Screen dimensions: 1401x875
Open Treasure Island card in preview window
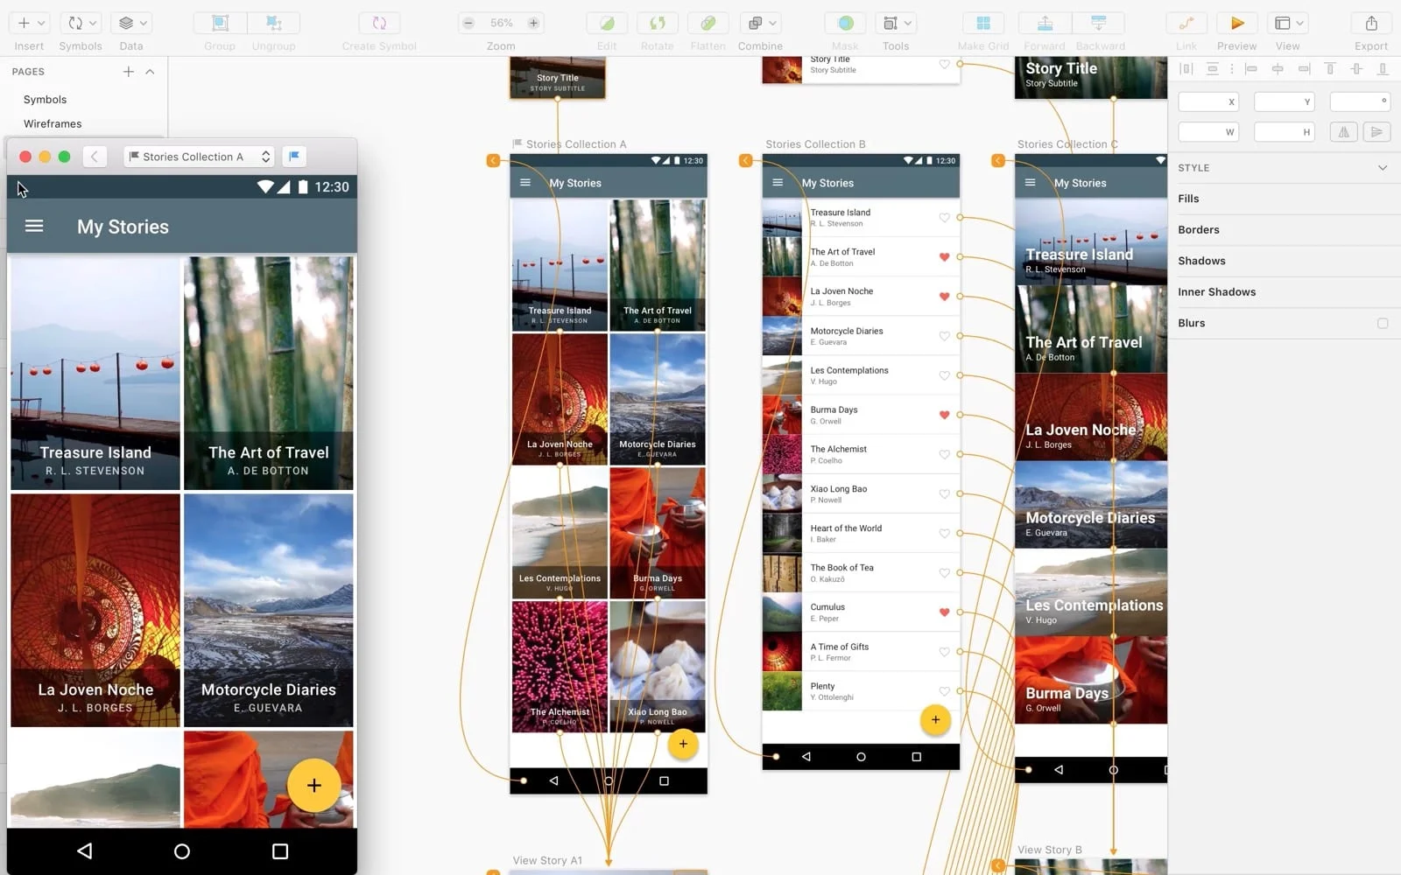(95, 373)
